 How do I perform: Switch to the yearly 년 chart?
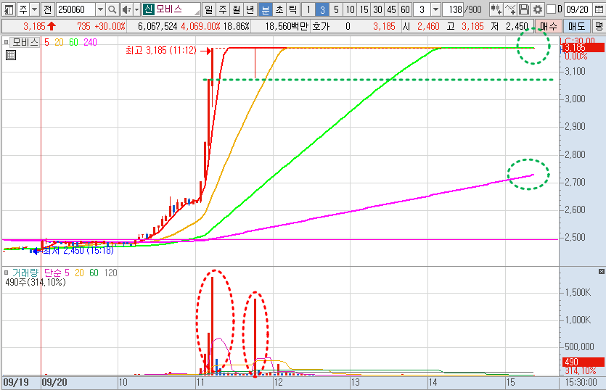pyautogui.click(x=250, y=9)
